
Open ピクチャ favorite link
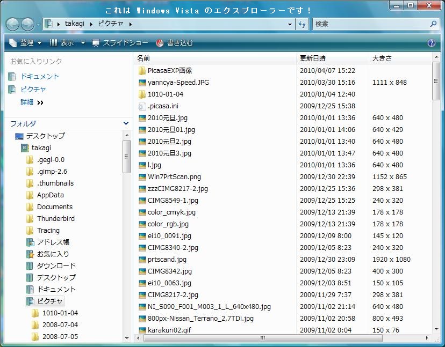pos(33,90)
